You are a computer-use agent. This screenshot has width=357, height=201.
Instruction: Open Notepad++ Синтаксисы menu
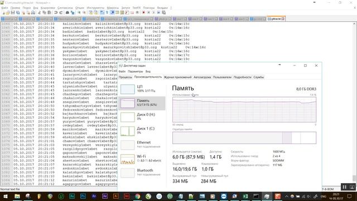coord(65,8)
